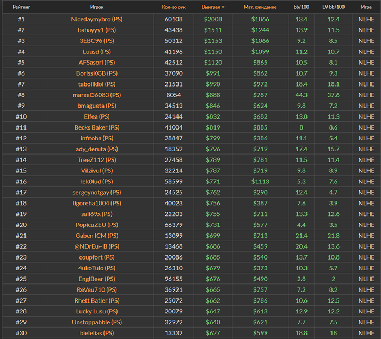381x339 pixels.
Task: Select player BorissKGB (PS)
Action: click(x=97, y=73)
